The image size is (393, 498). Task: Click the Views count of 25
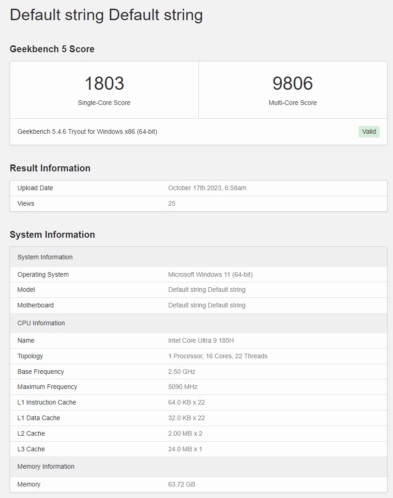[x=172, y=203]
